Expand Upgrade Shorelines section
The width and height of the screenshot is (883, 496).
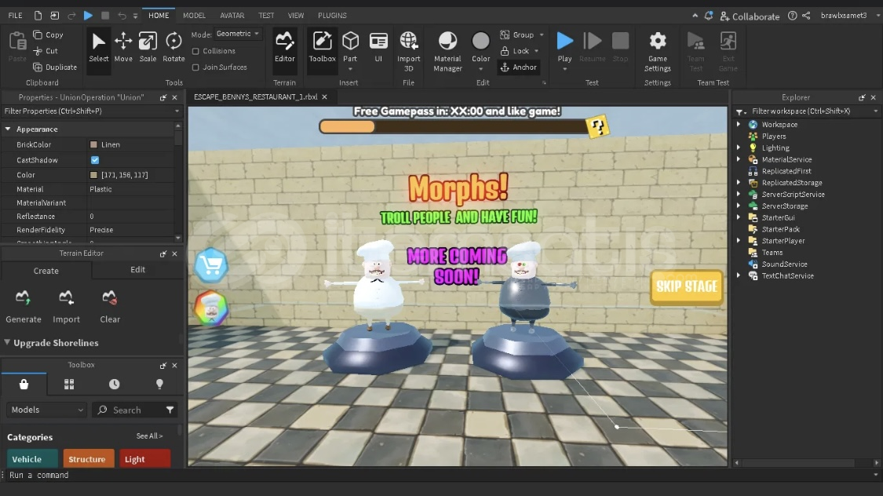(x=7, y=342)
